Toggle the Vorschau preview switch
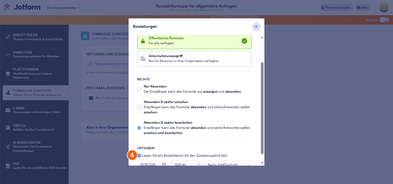The image size is (393, 184). pos(384,20)
